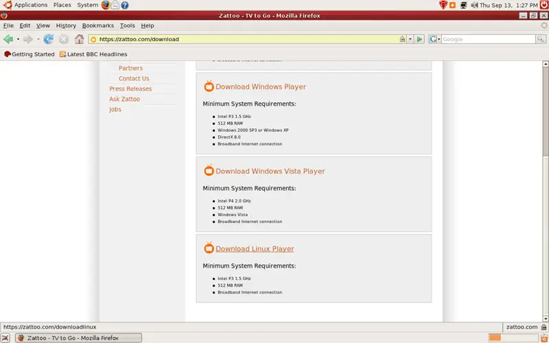The width and height of the screenshot is (549, 343).
Task: Click the Ubuntu logo in the top panel
Action: (x=8, y=5)
